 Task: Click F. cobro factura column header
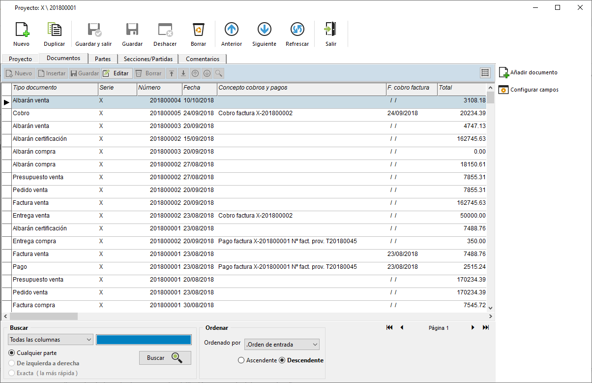pos(412,88)
